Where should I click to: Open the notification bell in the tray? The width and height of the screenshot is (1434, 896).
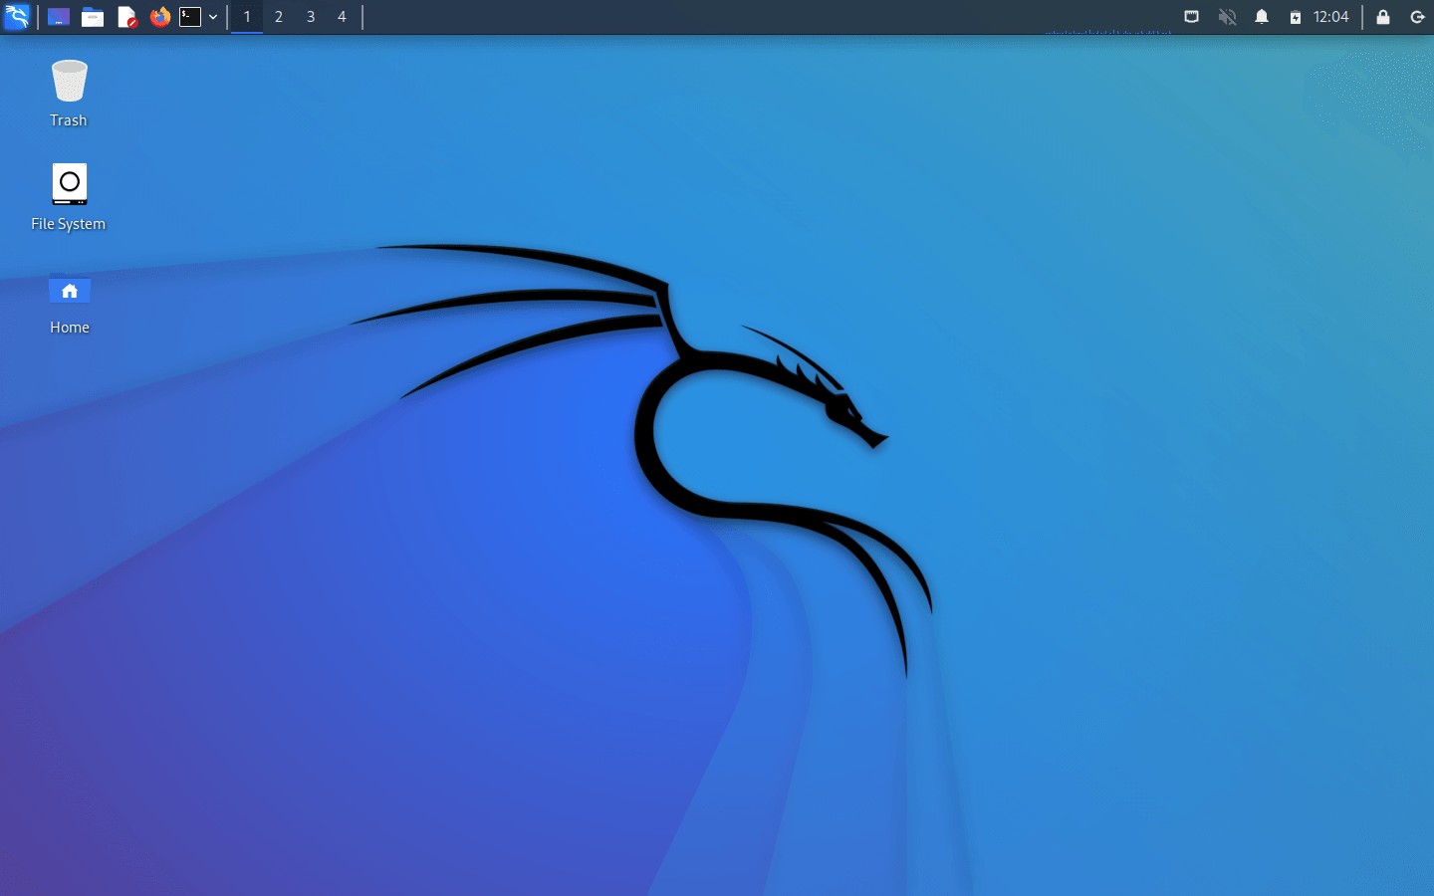[x=1262, y=17]
